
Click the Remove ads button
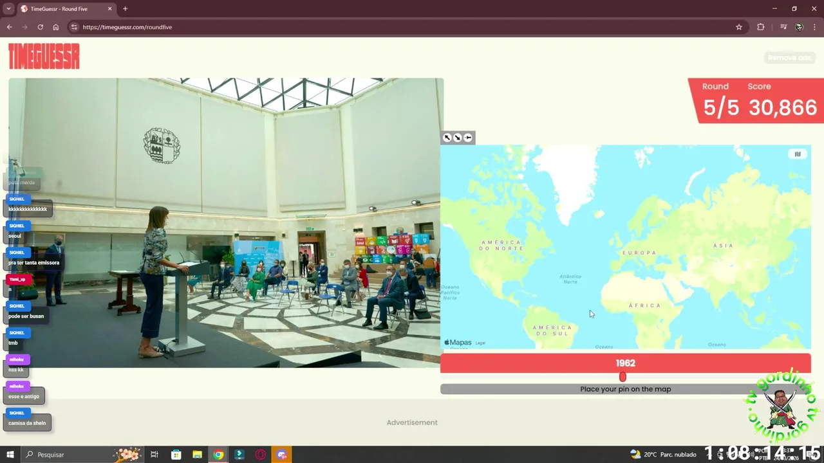(789, 58)
